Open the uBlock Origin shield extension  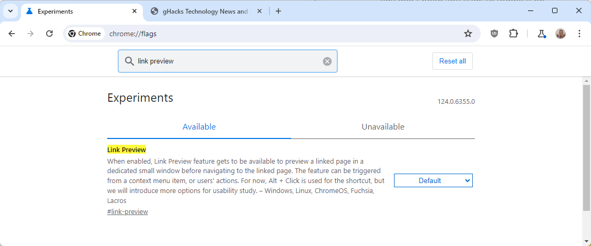pos(494,34)
